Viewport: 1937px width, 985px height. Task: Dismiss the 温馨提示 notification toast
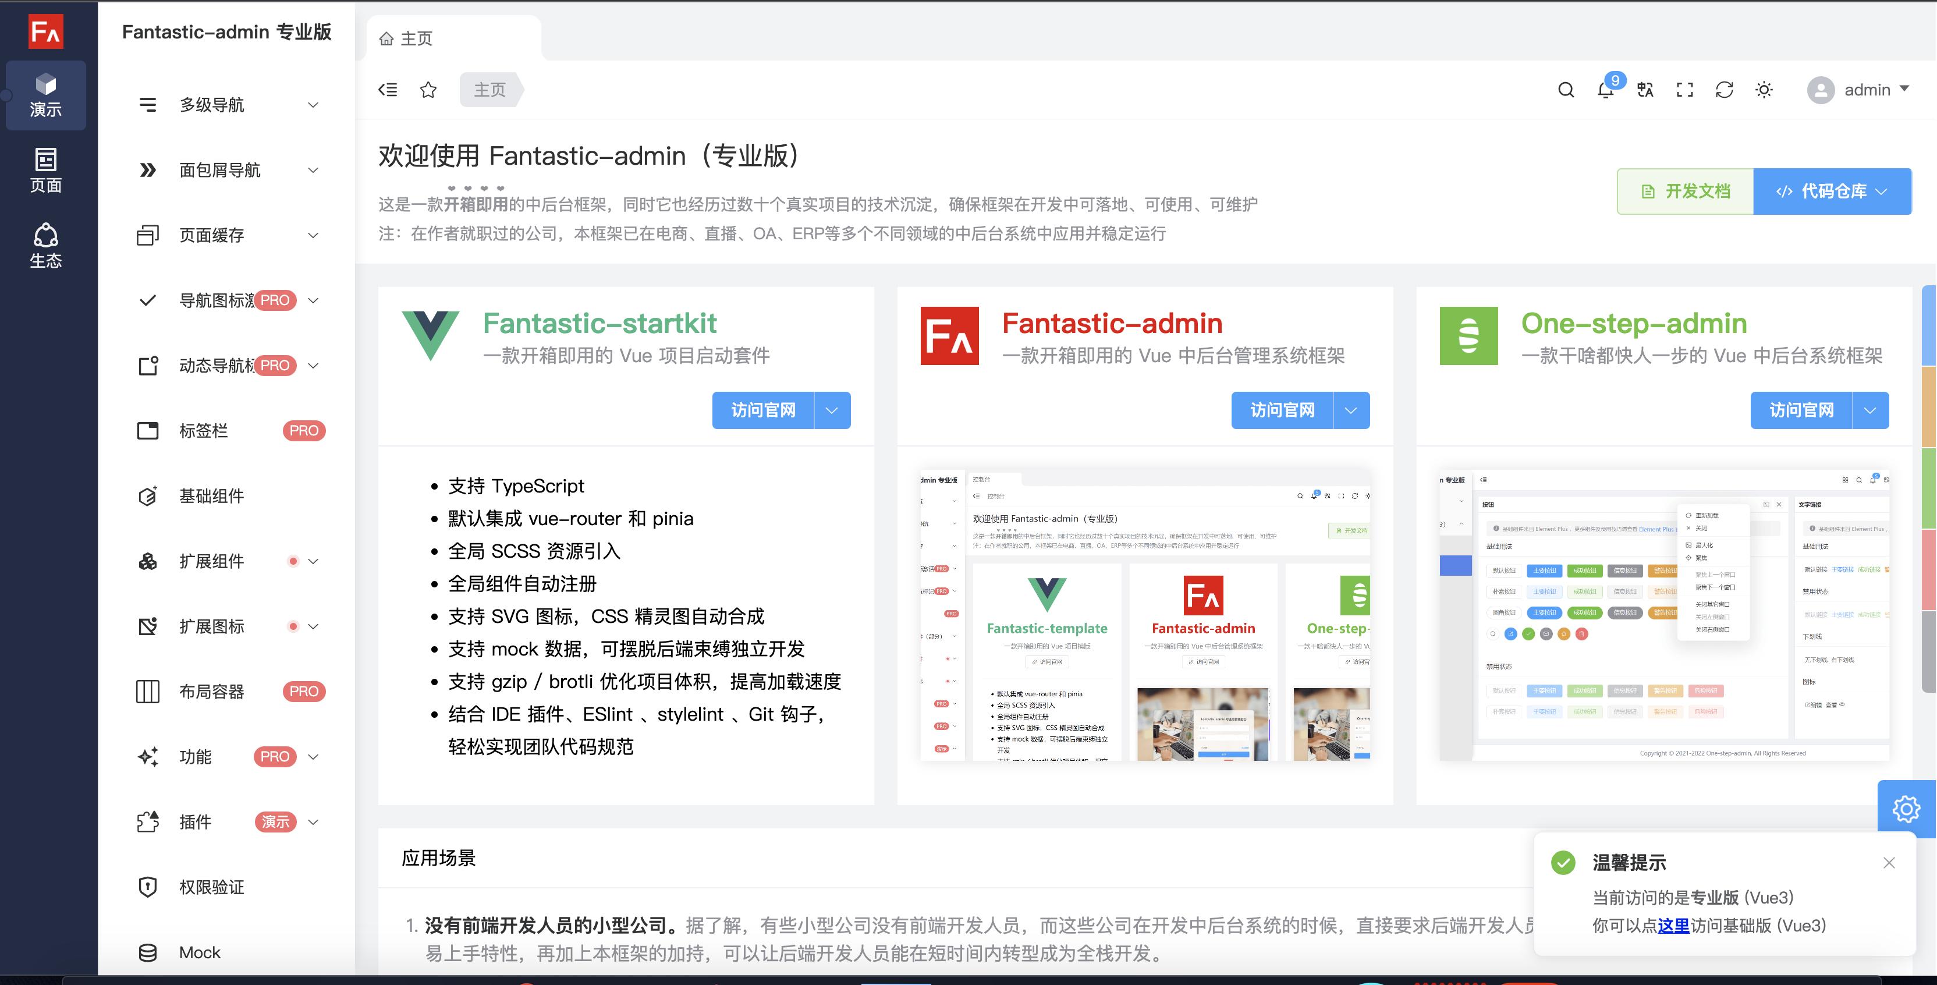tap(1888, 863)
